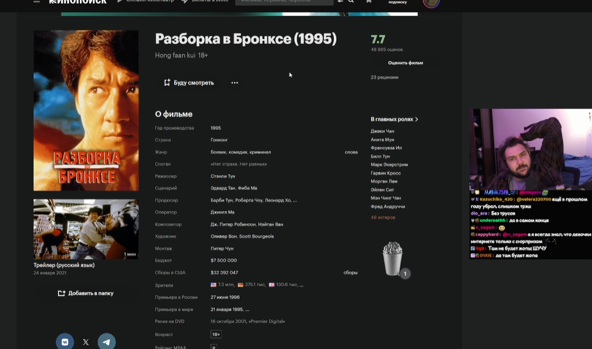Open the сборы box office link
The height and width of the screenshot is (349, 592).
(351, 272)
